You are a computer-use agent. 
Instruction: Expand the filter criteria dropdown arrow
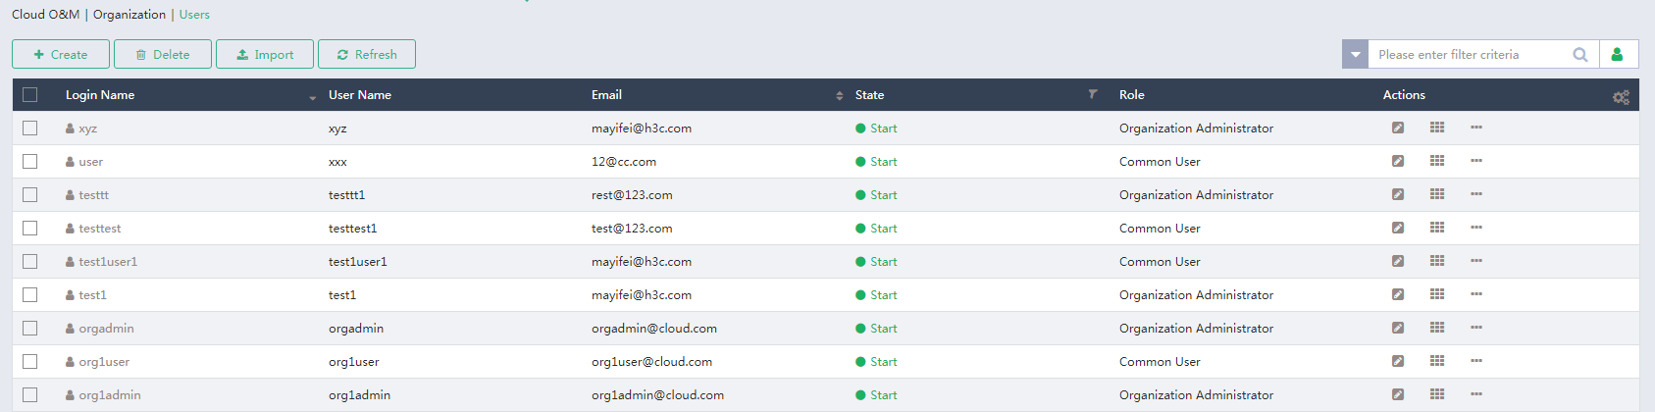click(1355, 55)
